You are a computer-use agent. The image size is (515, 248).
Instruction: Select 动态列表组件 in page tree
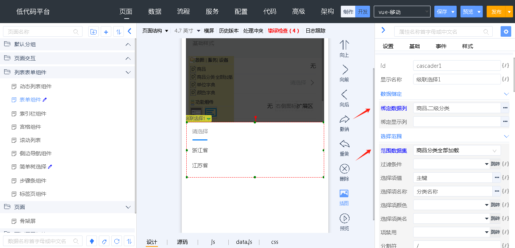pyautogui.click(x=36, y=86)
